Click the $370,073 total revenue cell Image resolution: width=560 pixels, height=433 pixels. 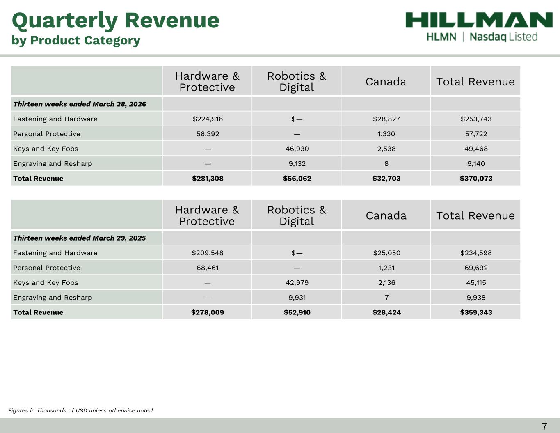(x=476, y=179)
